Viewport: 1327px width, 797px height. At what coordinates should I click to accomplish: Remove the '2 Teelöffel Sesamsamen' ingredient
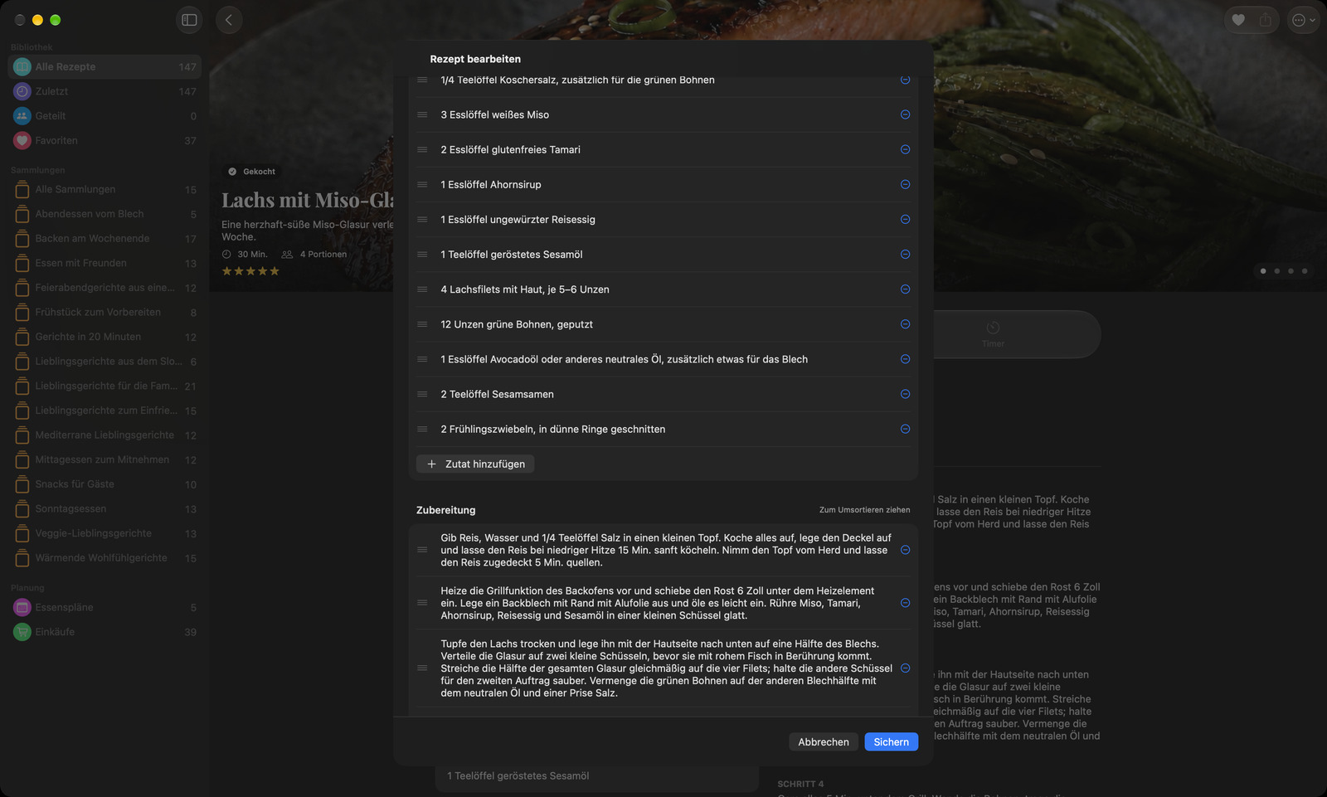905,394
